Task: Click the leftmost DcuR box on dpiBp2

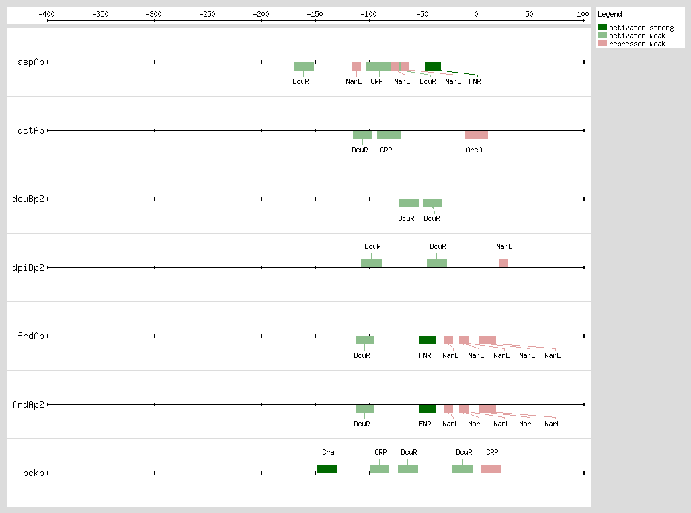Action: click(372, 263)
